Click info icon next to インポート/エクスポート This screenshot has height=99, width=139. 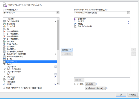(107, 88)
